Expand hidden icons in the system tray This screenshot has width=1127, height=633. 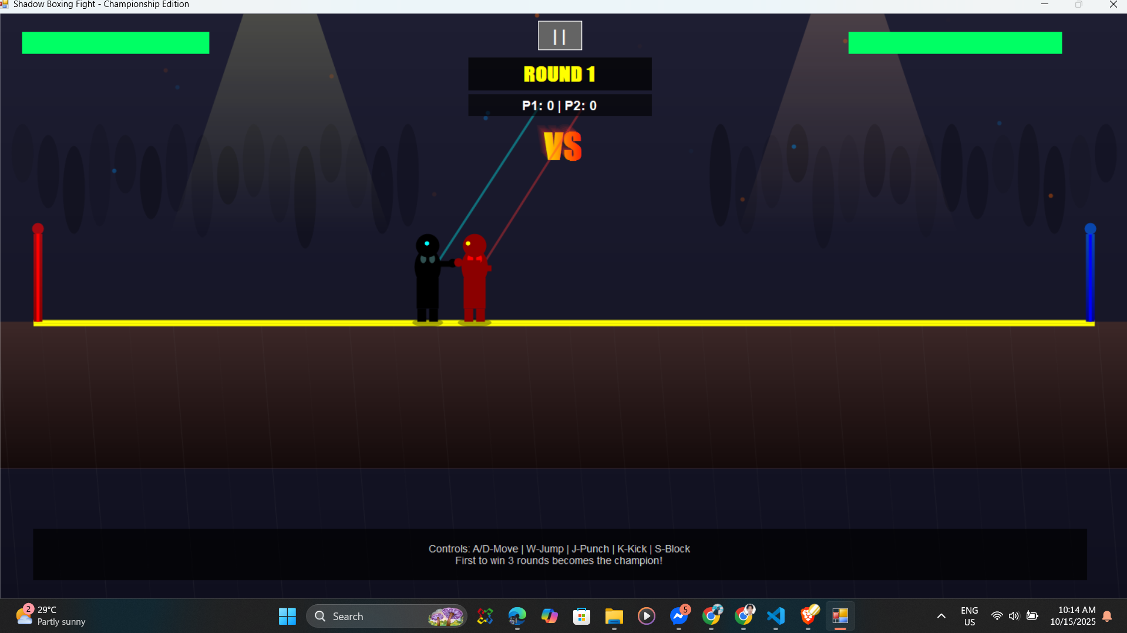(x=941, y=616)
